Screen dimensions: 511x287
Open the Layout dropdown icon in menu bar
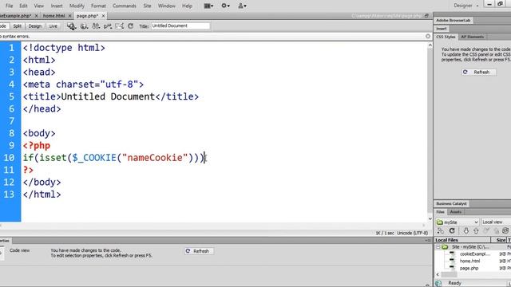(x=208, y=6)
